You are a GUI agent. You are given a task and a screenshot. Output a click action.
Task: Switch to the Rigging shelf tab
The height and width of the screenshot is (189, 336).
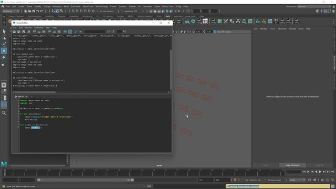[x=61, y=16]
